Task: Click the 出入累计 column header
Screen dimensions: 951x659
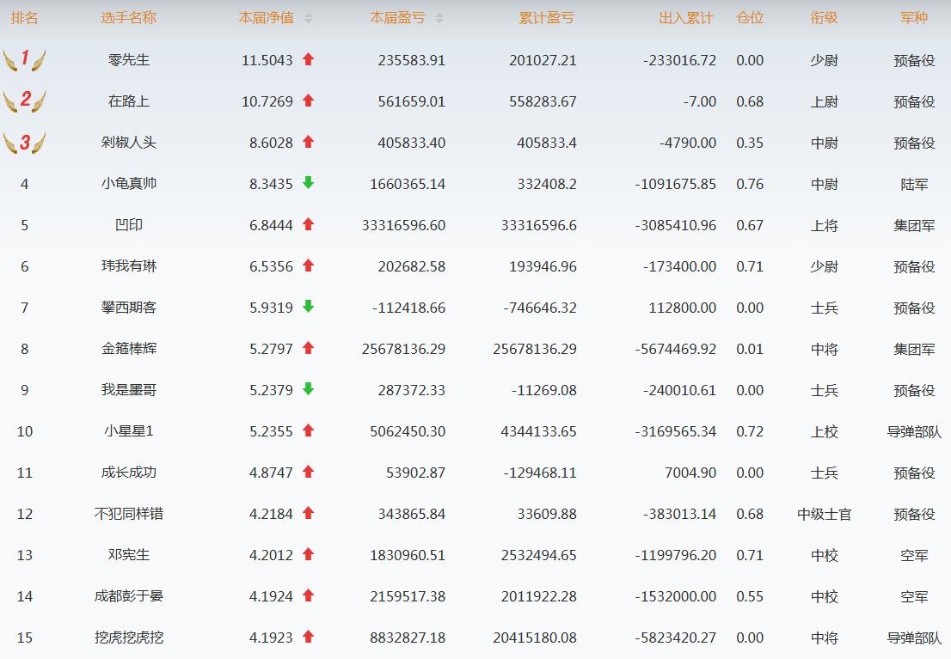Action: (x=686, y=18)
